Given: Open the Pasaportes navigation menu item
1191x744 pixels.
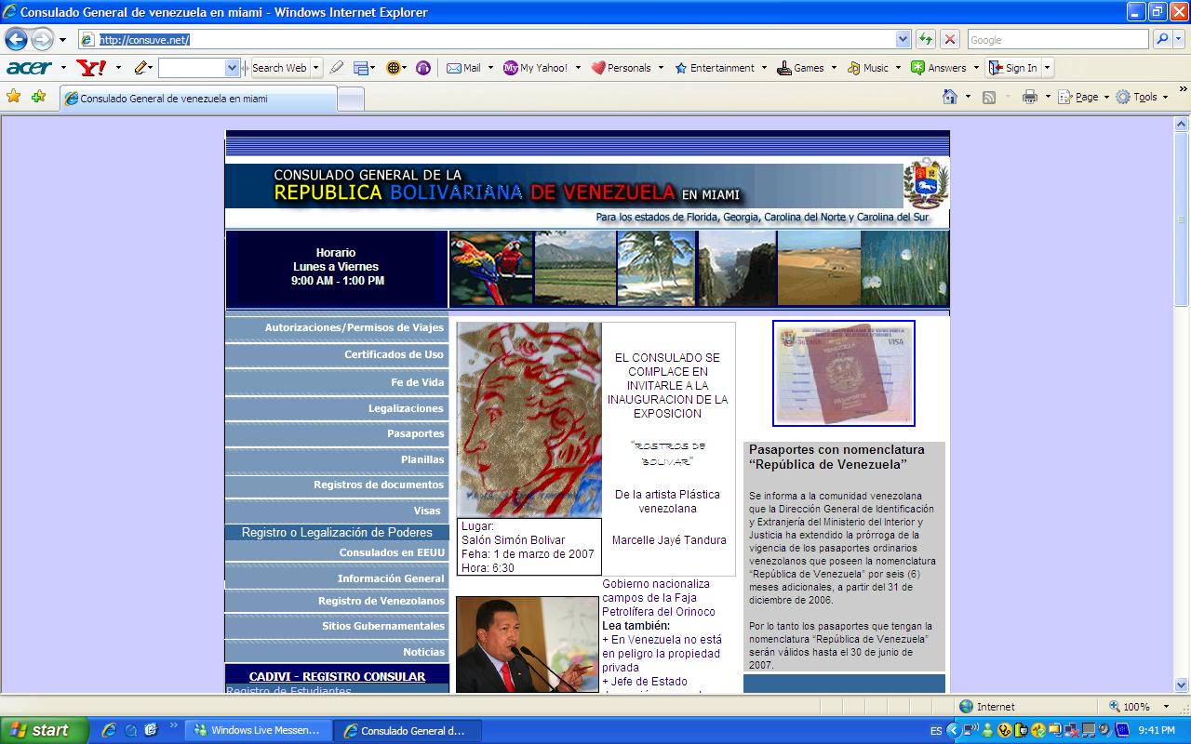Looking at the screenshot, I should tap(415, 433).
